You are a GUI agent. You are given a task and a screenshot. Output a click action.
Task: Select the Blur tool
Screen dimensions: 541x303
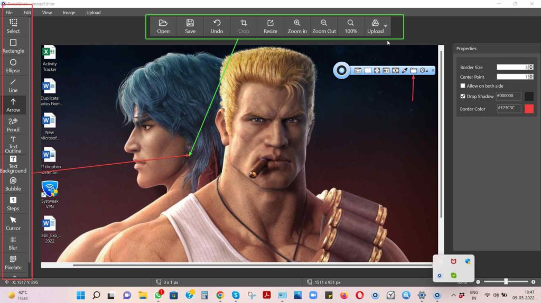[x=13, y=243]
